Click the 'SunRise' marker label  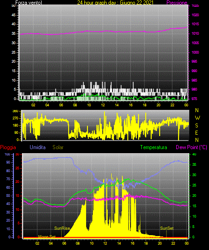click(x=62, y=228)
